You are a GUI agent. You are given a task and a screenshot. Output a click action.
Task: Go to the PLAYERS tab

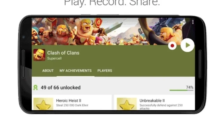tap(105, 71)
